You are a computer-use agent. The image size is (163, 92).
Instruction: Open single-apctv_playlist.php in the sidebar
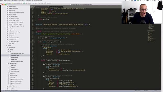pyautogui.click(x=16, y=81)
